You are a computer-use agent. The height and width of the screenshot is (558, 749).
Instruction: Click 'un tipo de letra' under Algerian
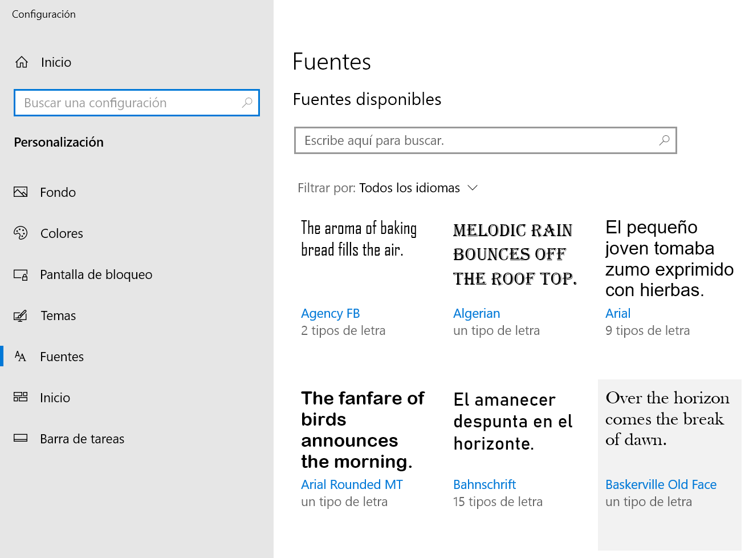[x=496, y=330]
